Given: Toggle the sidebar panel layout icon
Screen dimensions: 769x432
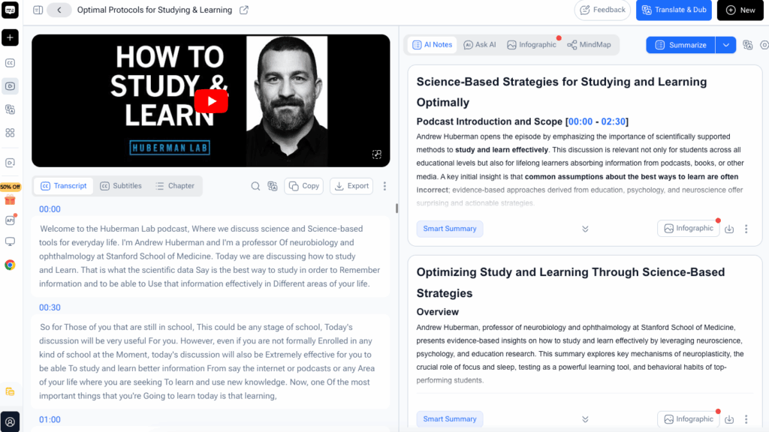Looking at the screenshot, I should tap(38, 10).
